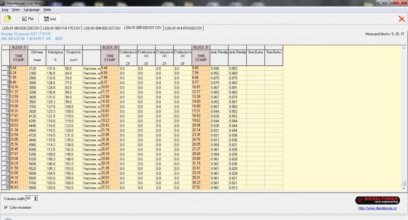
Task: Decrease columns width with down arrow
Action: pos(36,199)
